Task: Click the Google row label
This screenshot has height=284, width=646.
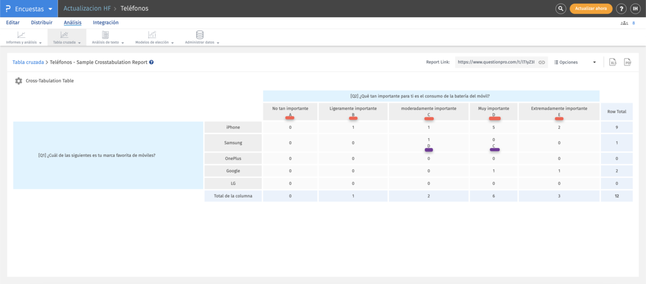Action: point(233,171)
